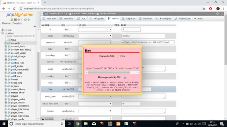The height and width of the screenshot is (127, 227).
Task: Open the Consola panel button
Action: click(x=47, y=119)
